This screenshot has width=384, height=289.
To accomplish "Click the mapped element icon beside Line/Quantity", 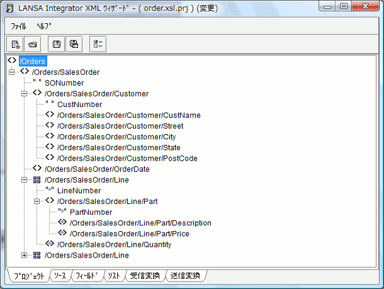I will [x=50, y=244].
